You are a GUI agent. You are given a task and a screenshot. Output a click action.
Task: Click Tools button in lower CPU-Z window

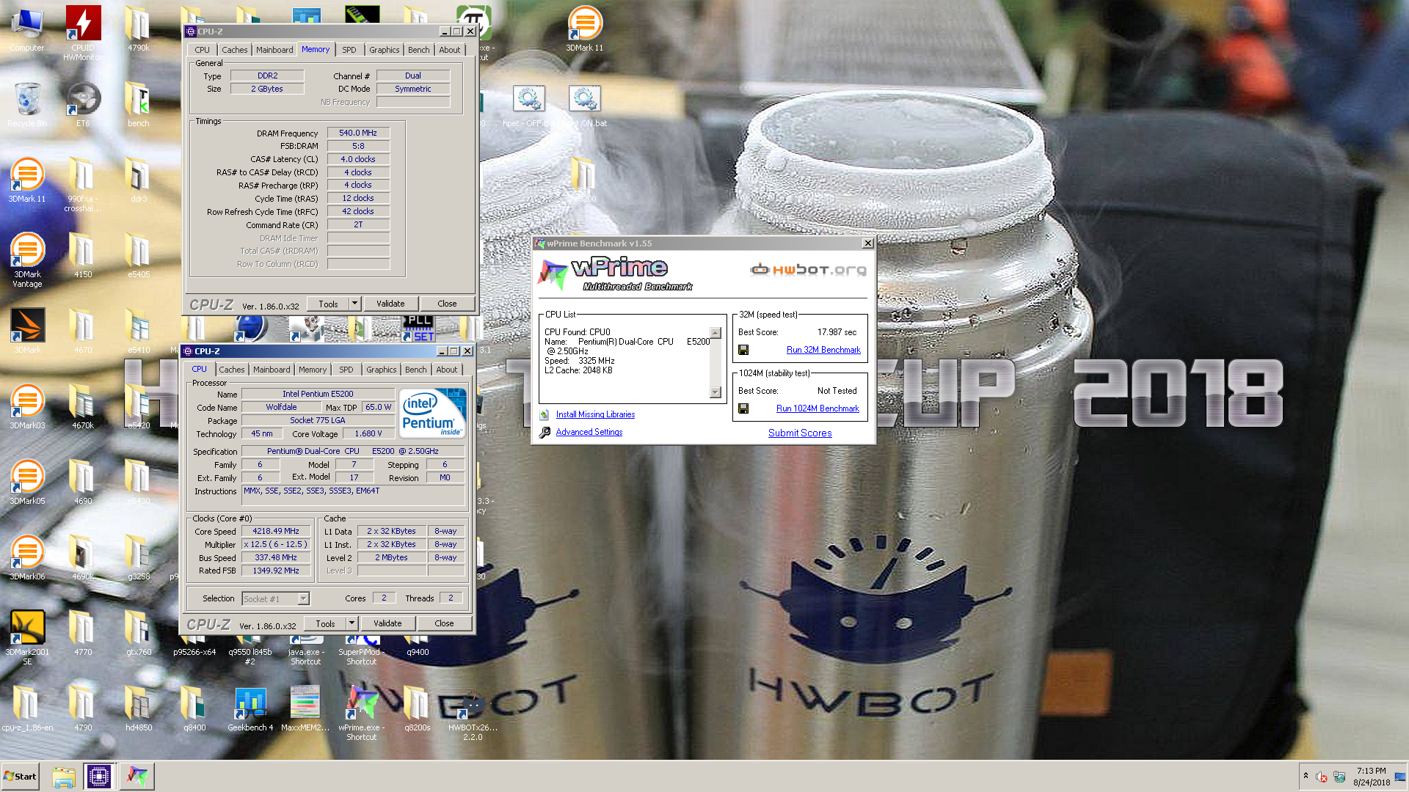pos(325,623)
